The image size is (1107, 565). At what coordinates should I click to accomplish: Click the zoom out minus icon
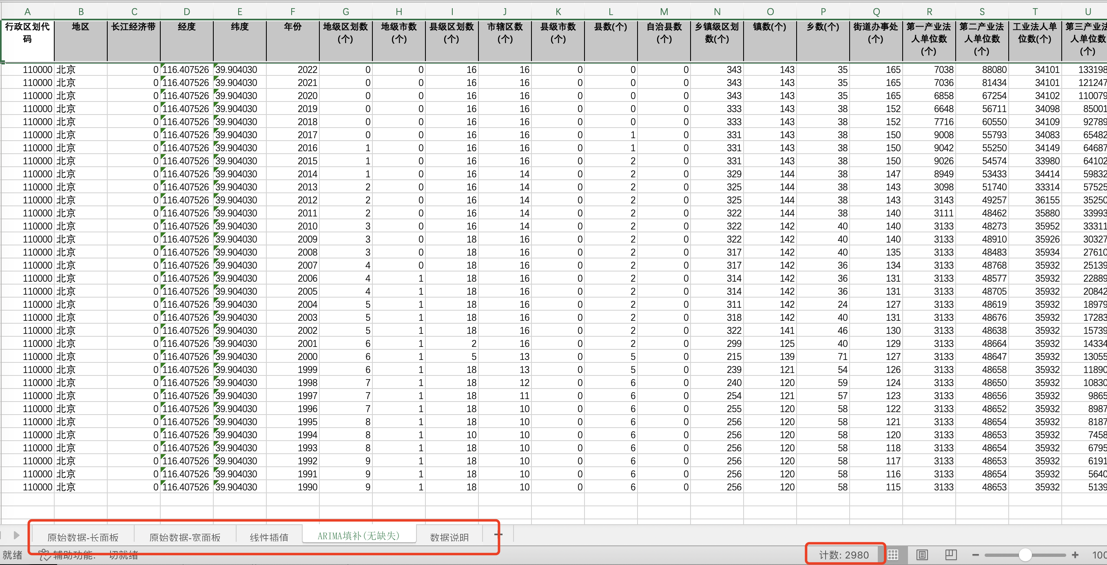(x=975, y=555)
